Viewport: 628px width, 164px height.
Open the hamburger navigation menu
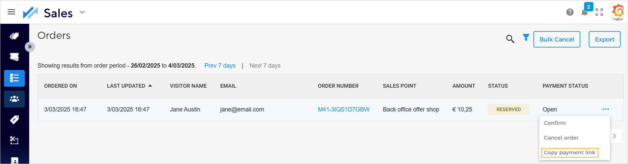[x=11, y=12]
